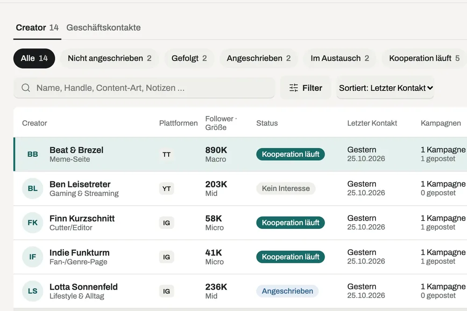Click the 203K follower count

tap(216, 184)
